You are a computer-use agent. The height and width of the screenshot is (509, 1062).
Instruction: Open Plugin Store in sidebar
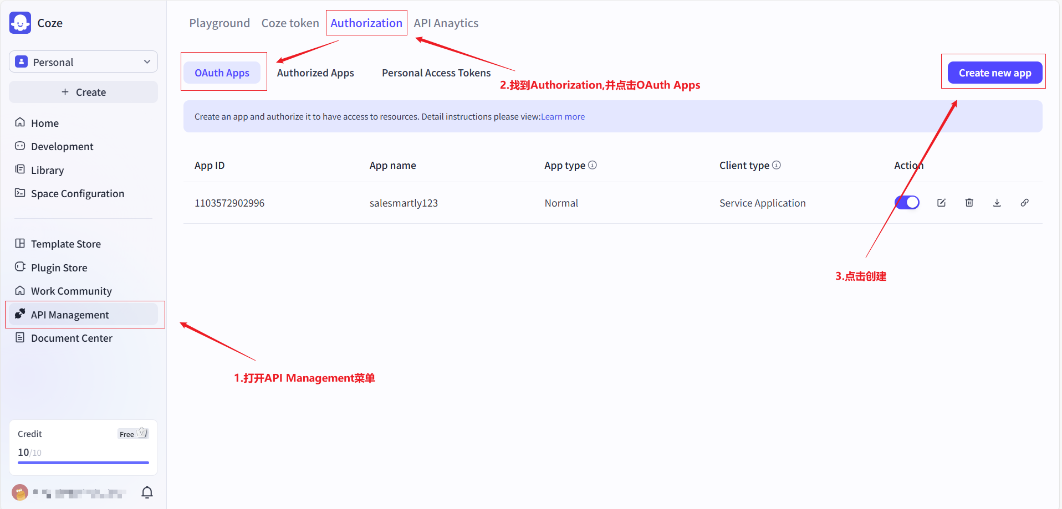tap(59, 268)
